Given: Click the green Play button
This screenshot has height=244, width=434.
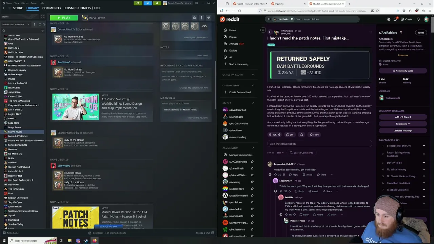Looking at the screenshot, I should click(x=64, y=18).
